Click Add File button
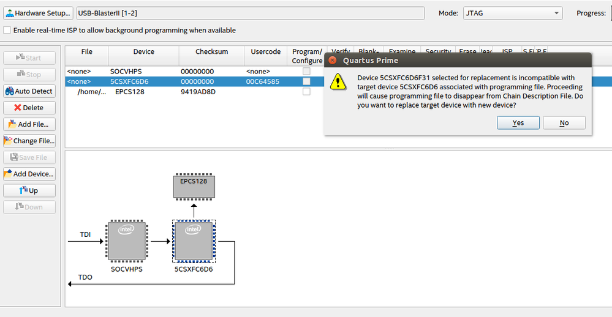The width and height of the screenshot is (612, 317). pos(29,124)
